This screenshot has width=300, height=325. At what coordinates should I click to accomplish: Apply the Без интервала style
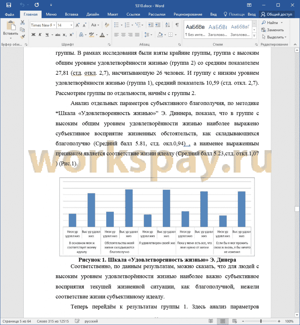coord(195,30)
